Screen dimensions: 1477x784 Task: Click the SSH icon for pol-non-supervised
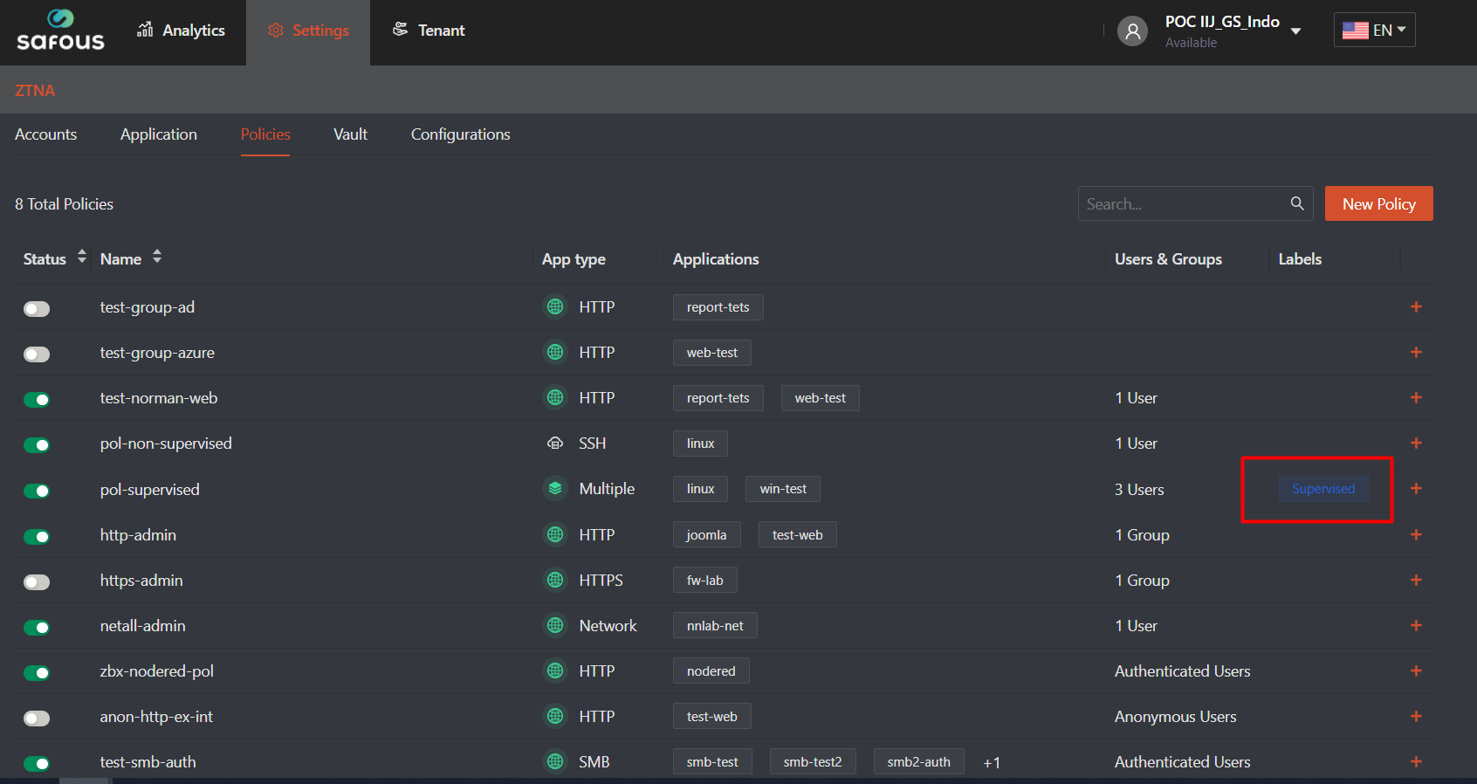(x=555, y=444)
